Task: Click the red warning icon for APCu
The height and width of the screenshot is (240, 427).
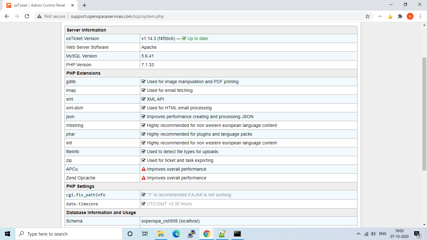Action: pos(144,169)
